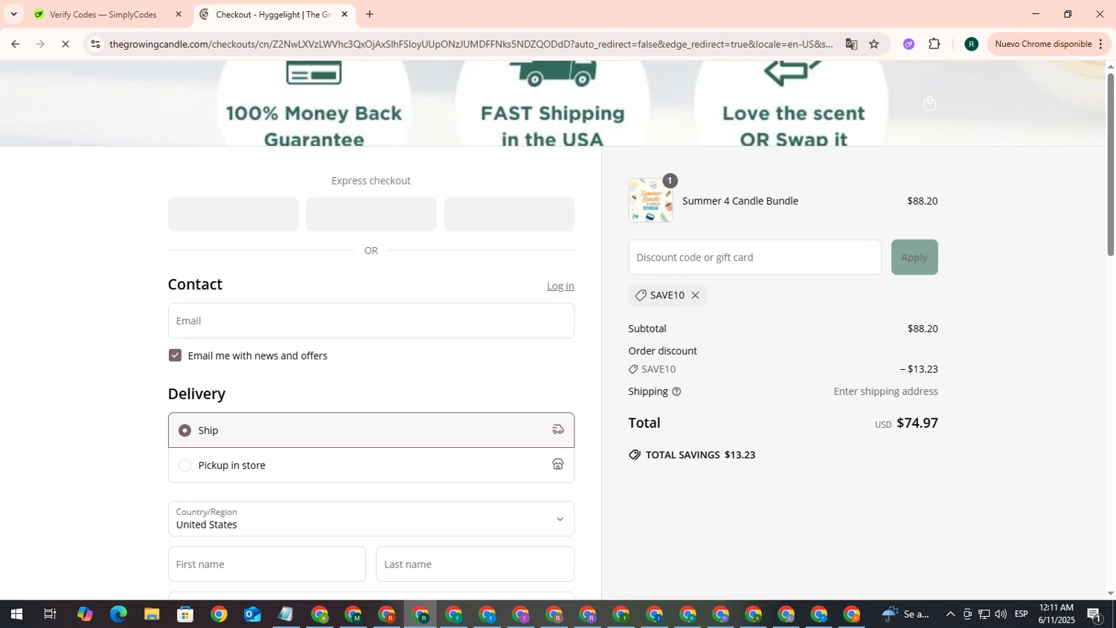1116x628 pixels.
Task: Remove the SAVE10 discount code tag
Action: pos(695,295)
